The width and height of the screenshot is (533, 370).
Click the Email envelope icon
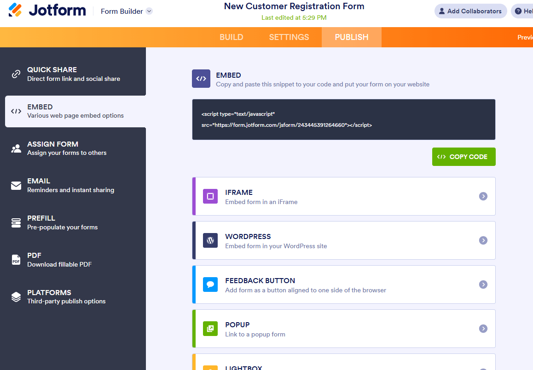16,186
